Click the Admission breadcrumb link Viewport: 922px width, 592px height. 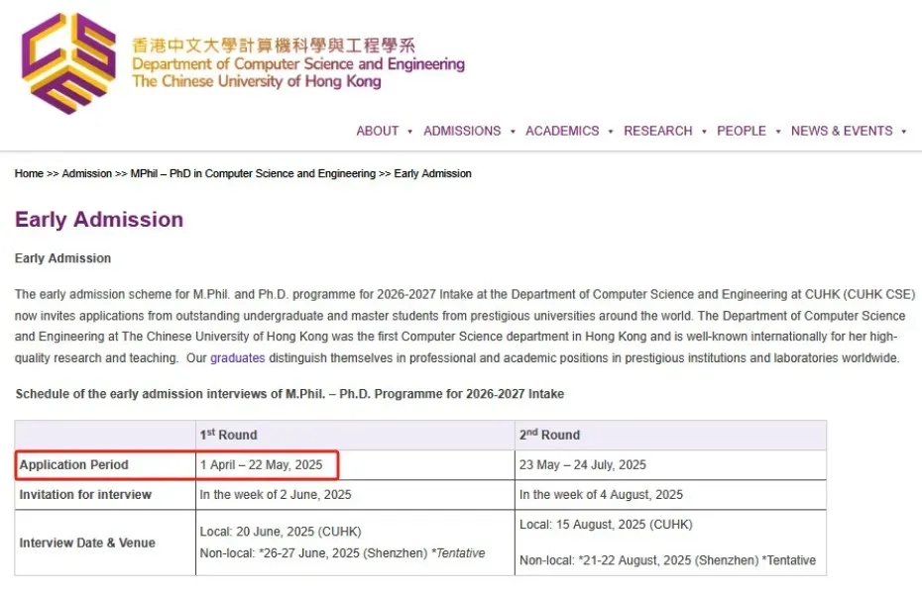tap(87, 173)
